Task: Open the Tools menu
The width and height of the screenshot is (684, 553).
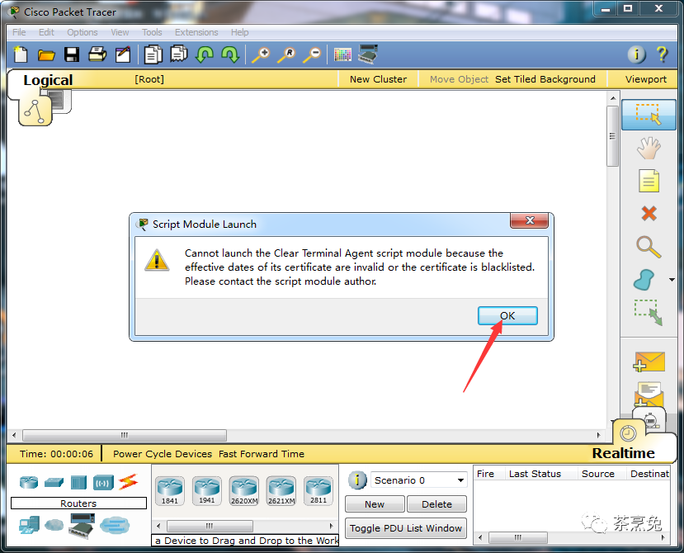Action: 152,32
